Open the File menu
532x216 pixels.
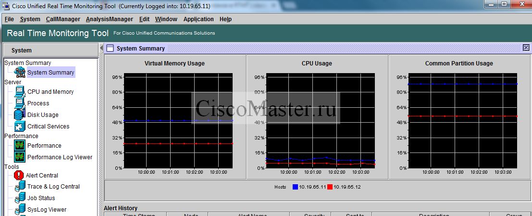tap(9, 19)
